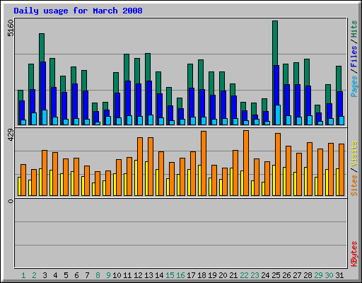Click day 1 on the x-axis

pos(23,275)
